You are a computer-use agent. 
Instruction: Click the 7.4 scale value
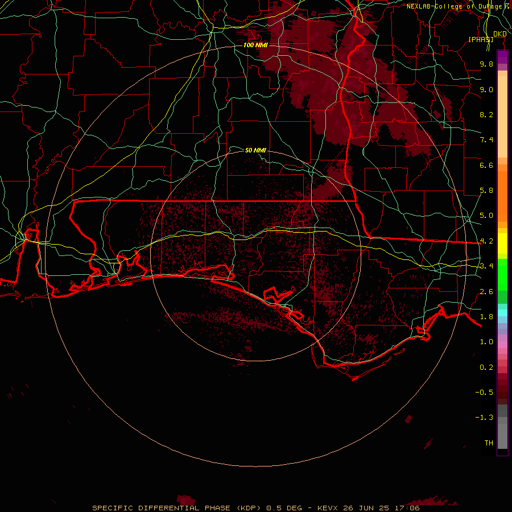(x=486, y=140)
